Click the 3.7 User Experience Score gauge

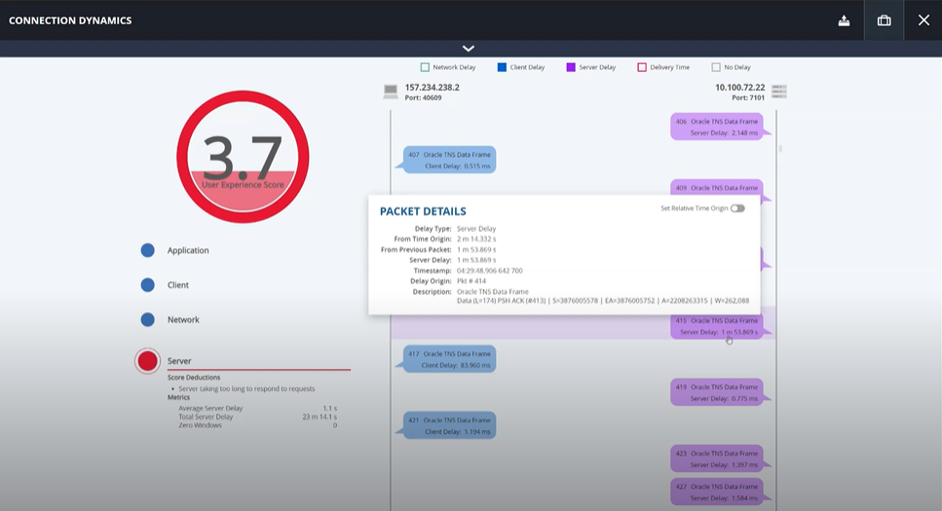click(x=243, y=158)
